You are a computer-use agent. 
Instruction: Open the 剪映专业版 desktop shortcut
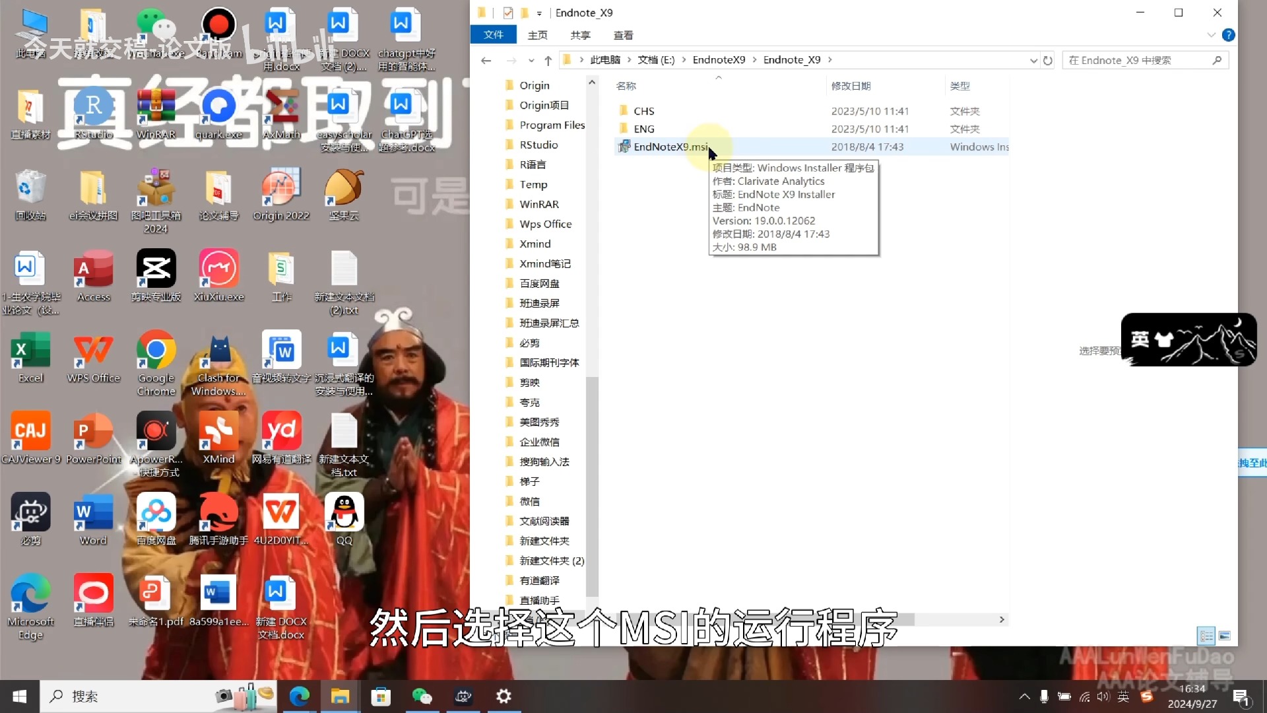click(x=156, y=276)
